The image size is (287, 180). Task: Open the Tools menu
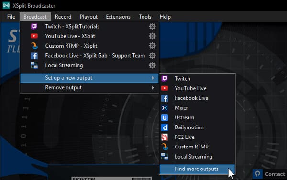(145, 17)
